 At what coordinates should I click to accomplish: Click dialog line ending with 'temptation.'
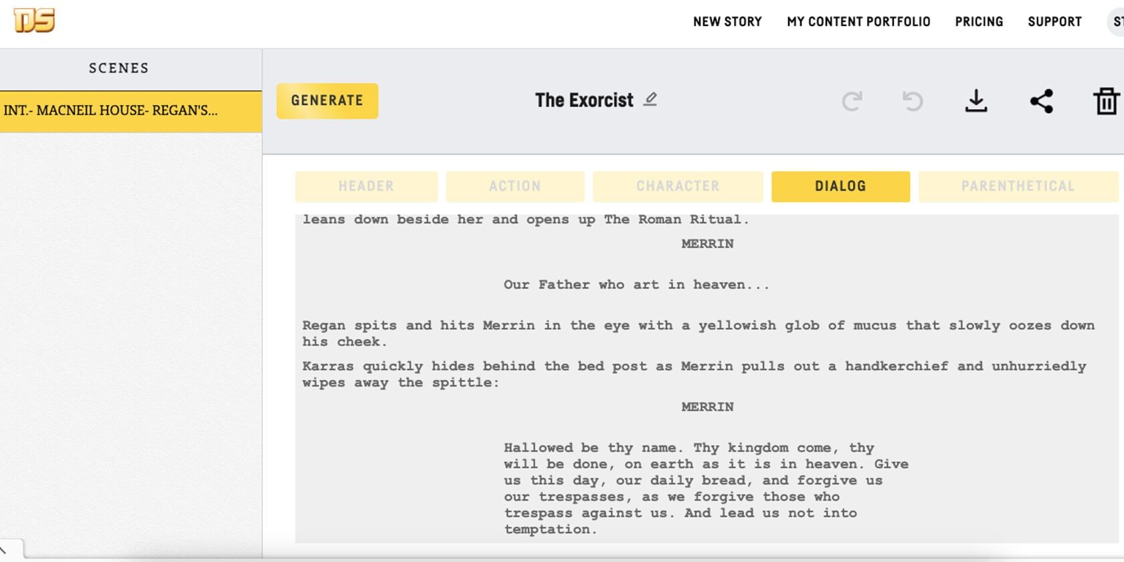(550, 529)
